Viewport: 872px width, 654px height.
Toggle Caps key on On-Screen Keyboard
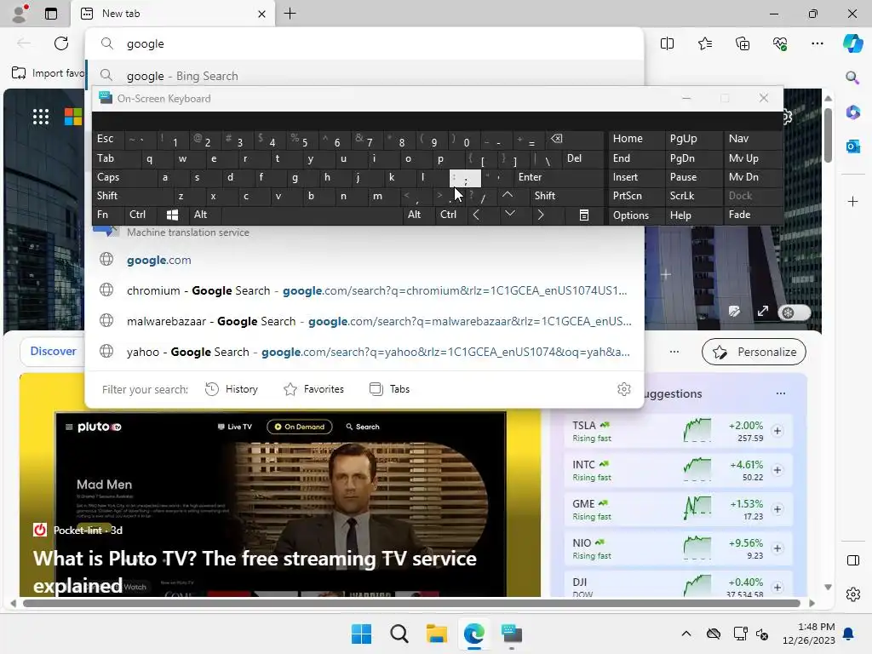click(121, 177)
